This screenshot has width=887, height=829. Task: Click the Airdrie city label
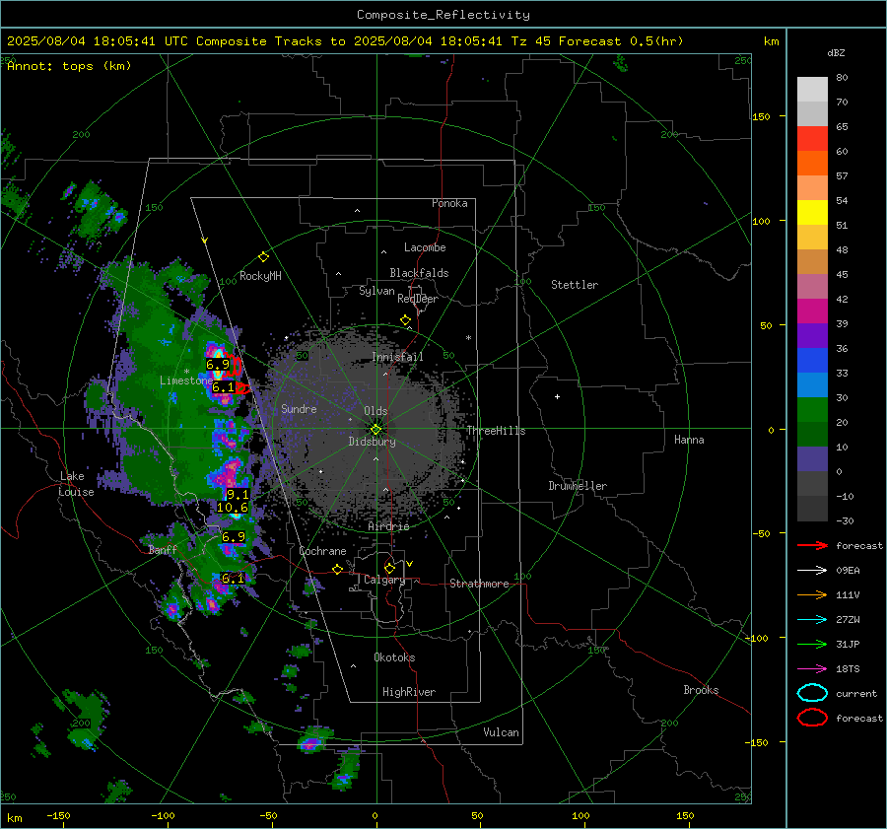point(388,526)
